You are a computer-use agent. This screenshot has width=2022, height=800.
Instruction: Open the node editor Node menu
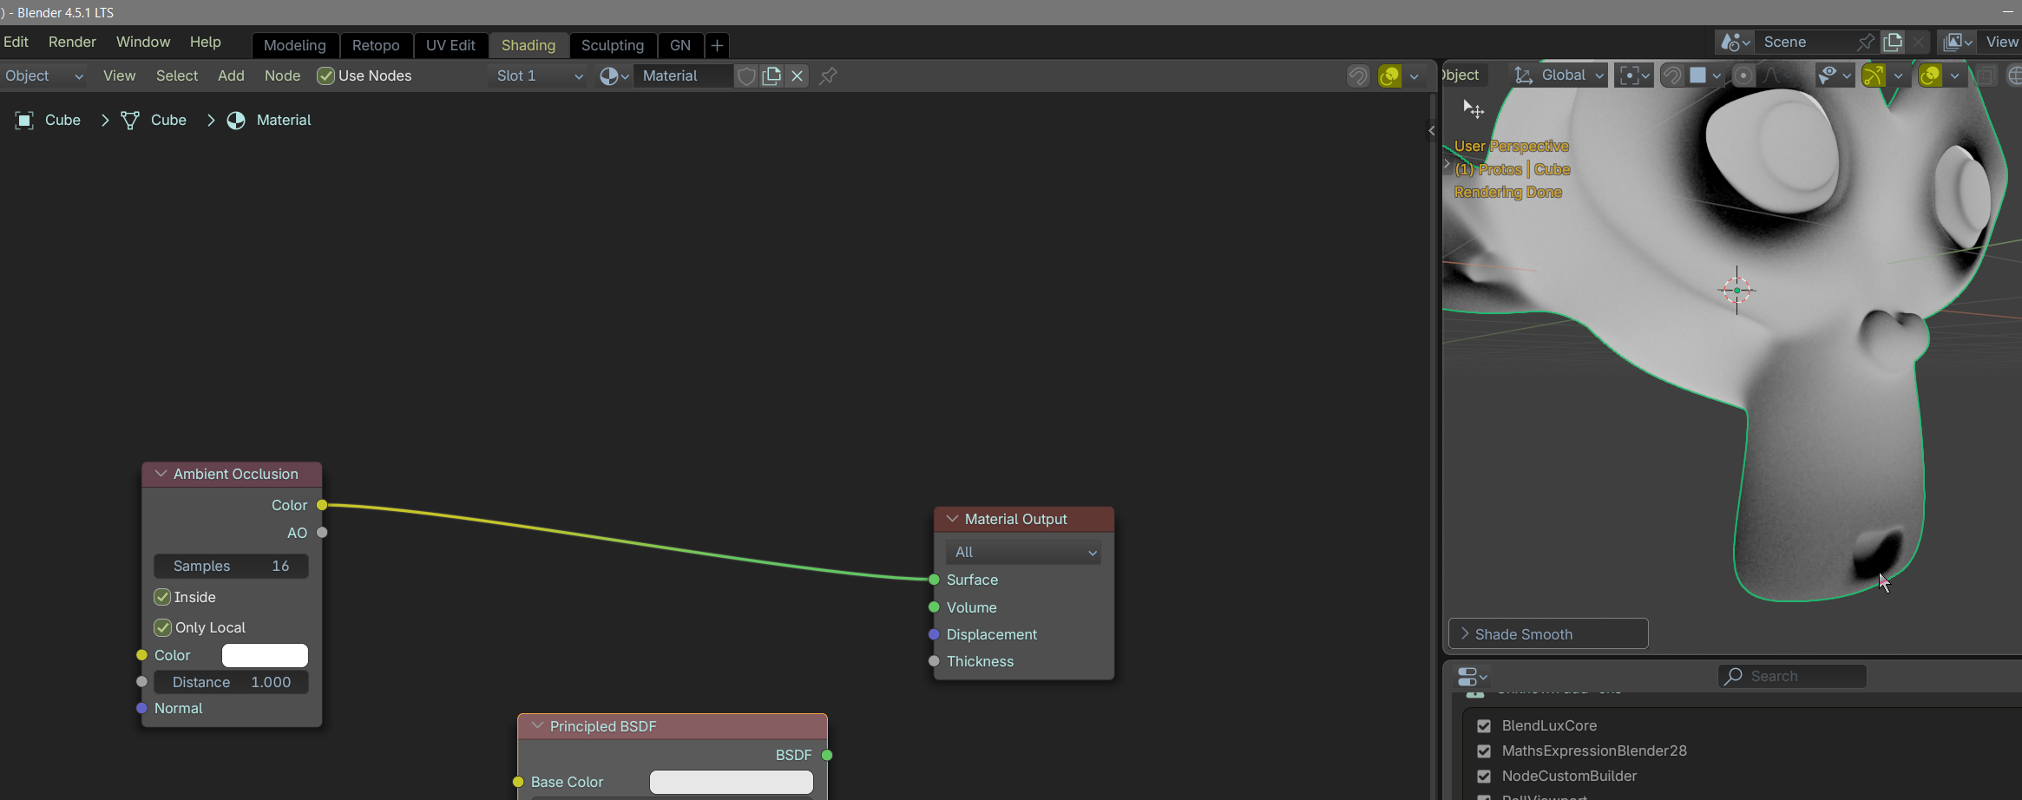283,76
